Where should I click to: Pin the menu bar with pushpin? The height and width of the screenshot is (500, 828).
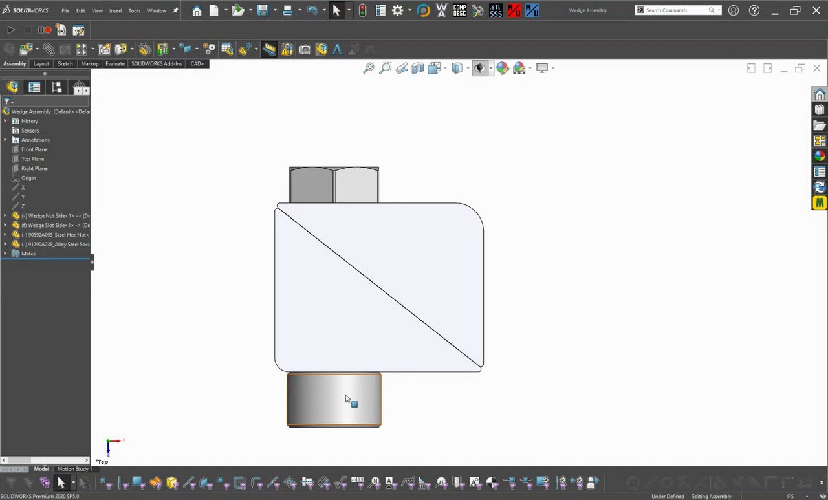point(175,10)
